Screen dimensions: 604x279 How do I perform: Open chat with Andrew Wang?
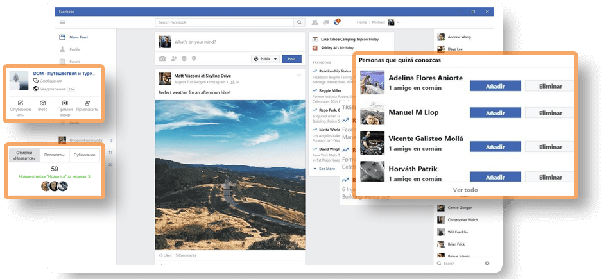pos(459,37)
